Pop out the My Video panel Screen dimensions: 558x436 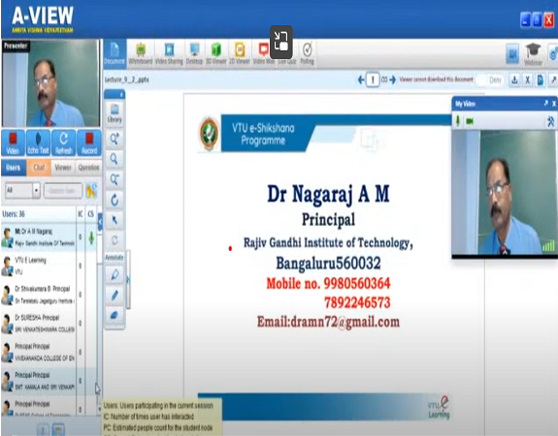pos(546,103)
